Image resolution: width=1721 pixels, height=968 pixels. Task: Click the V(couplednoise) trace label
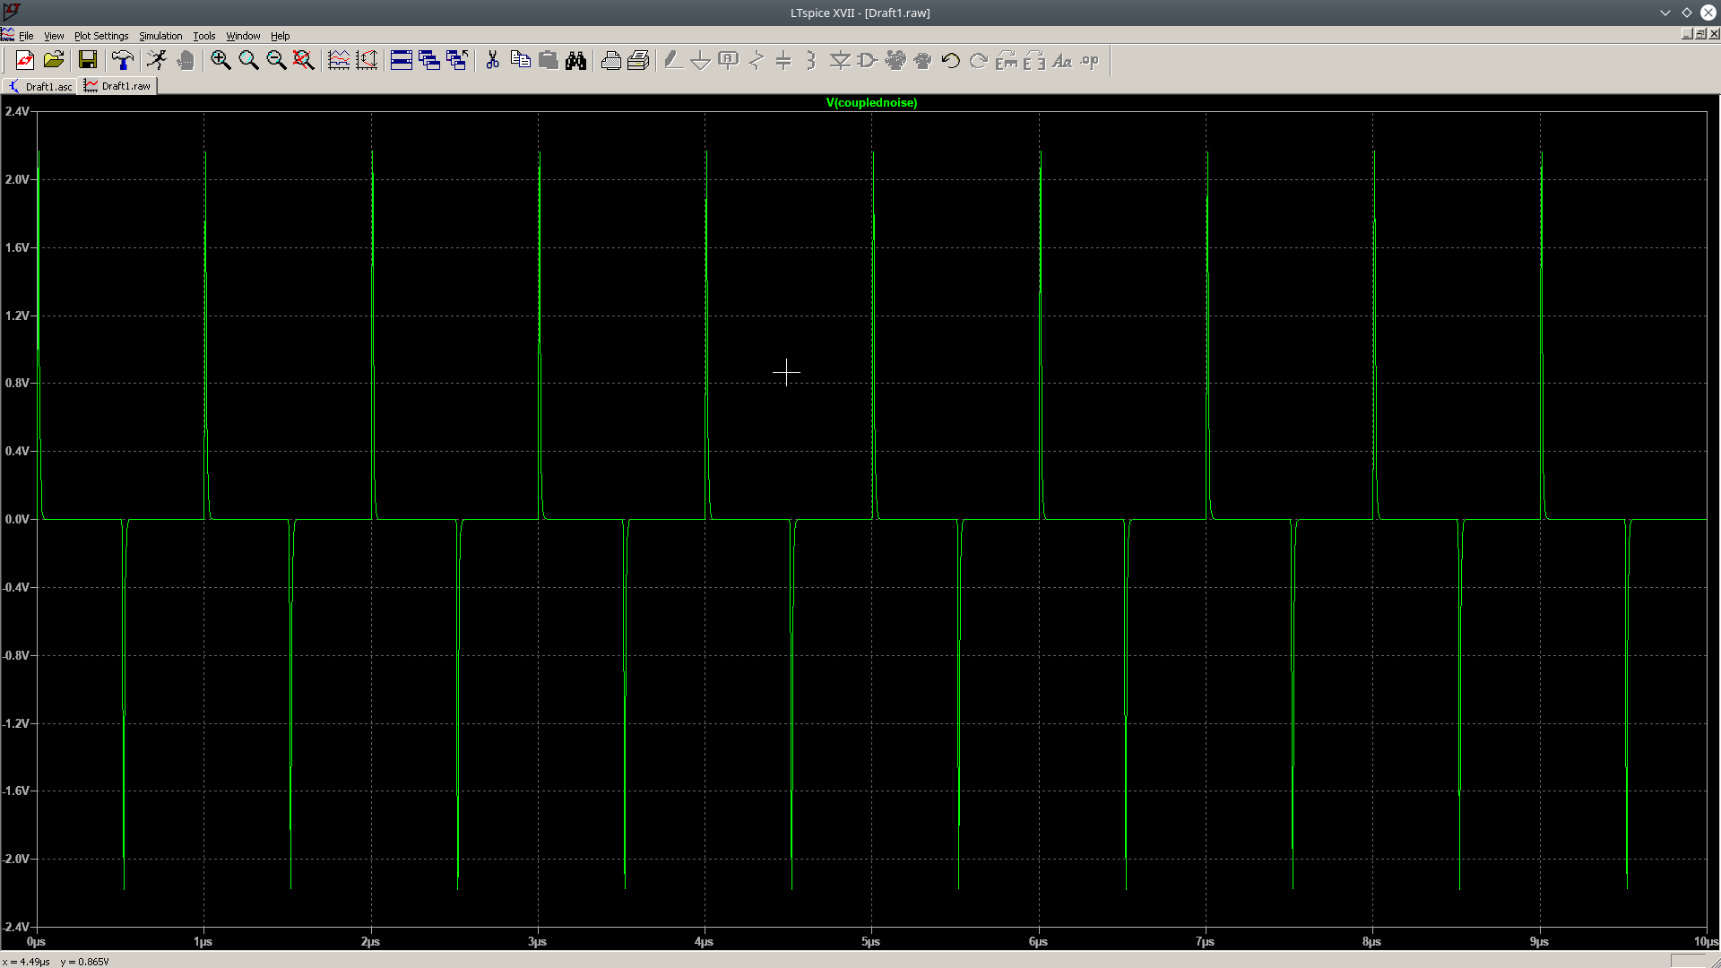coord(871,102)
